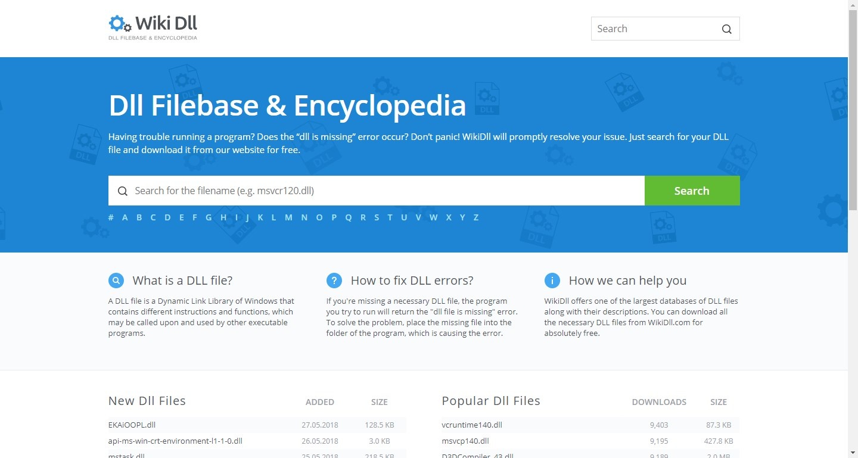This screenshot has height=458, width=858.
Task: Browse DLL files starting with U
Action: pos(404,217)
